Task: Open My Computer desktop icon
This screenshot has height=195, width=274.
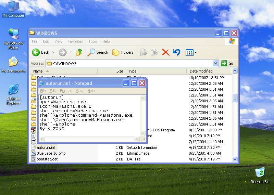Action: click(13, 9)
